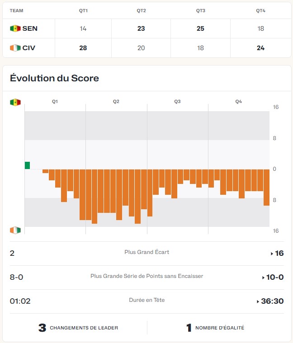The image size is (293, 343).
Task: Click the Senegal flag in the score table
Action: 15,28
